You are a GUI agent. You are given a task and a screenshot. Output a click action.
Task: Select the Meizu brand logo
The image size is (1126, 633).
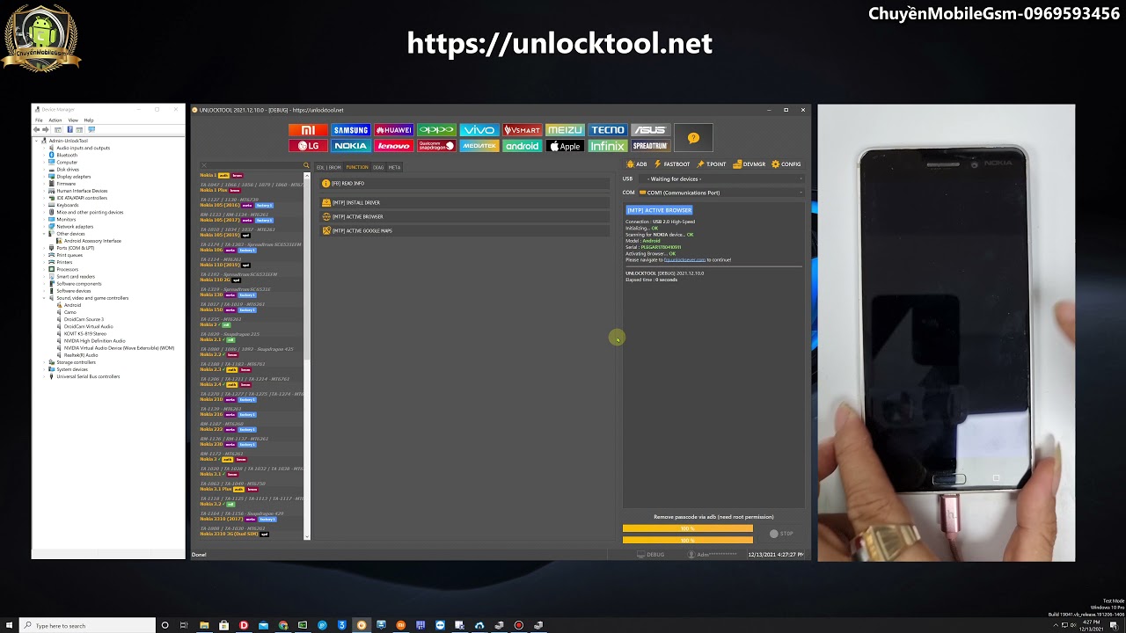coord(565,130)
